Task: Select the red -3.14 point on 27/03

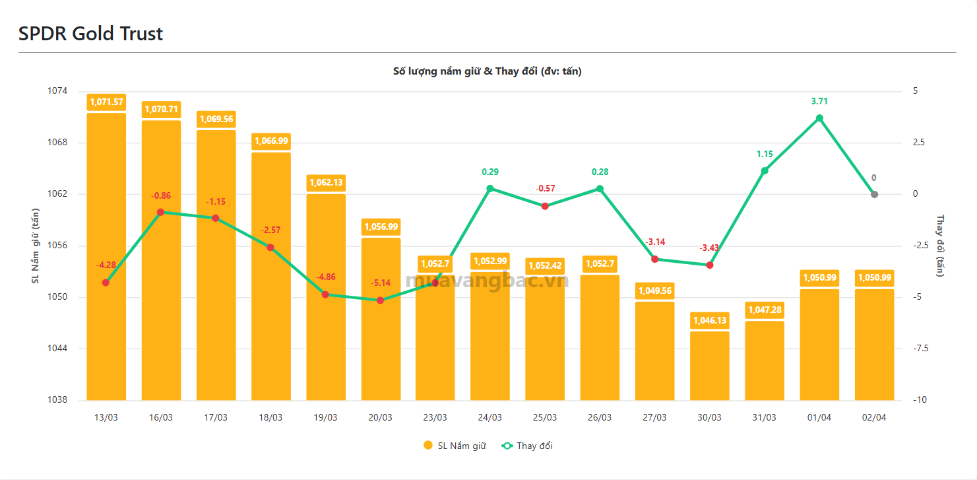Action: pyautogui.click(x=654, y=259)
